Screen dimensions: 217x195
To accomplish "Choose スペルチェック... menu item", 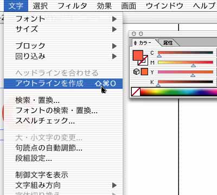I will tap(63, 121).
